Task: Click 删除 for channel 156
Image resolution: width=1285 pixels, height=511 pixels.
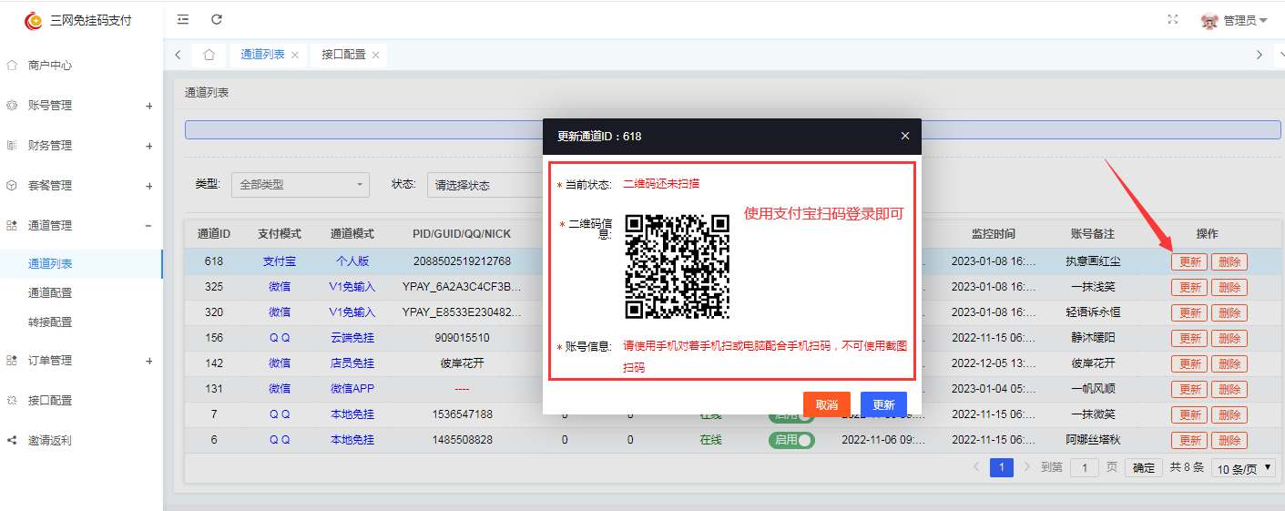Action: [1229, 338]
